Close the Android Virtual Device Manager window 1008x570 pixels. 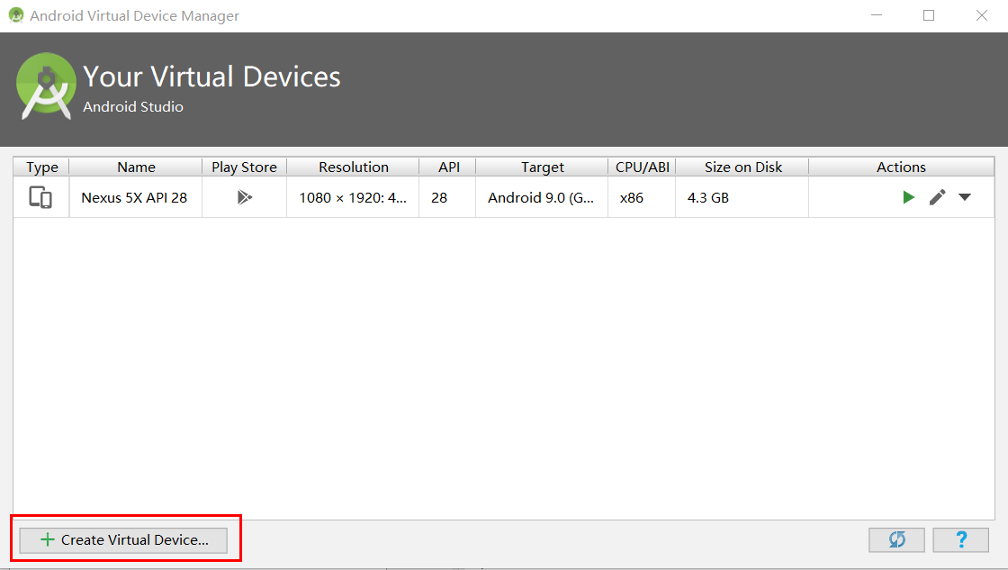(x=982, y=15)
